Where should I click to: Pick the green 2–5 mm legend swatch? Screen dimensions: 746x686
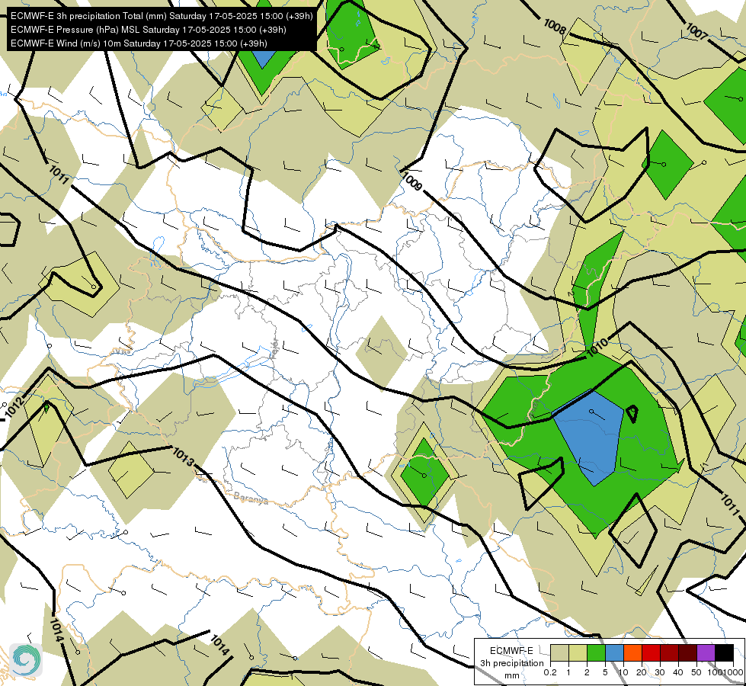pos(596,653)
